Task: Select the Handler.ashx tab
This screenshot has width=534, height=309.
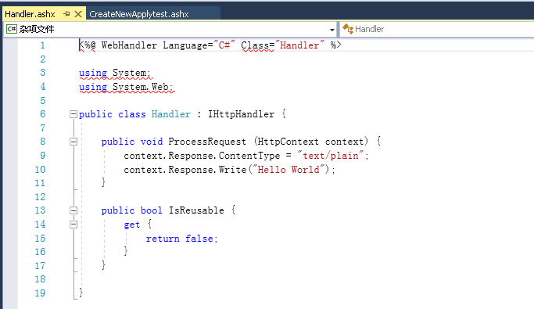Action: (x=30, y=14)
